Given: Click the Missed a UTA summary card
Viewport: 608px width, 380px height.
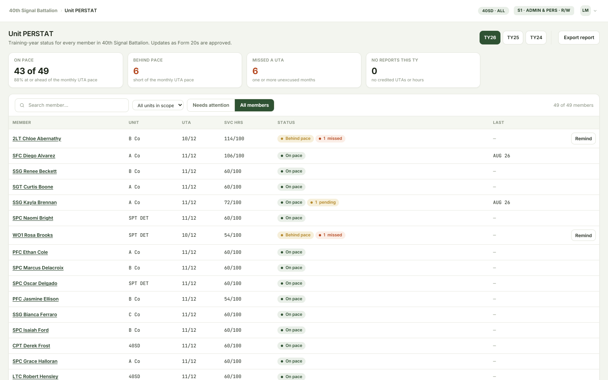Looking at the screenshot, I should (x=304, y=70).
